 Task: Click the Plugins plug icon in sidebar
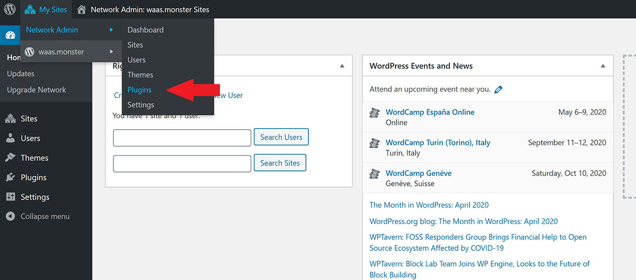10,177
